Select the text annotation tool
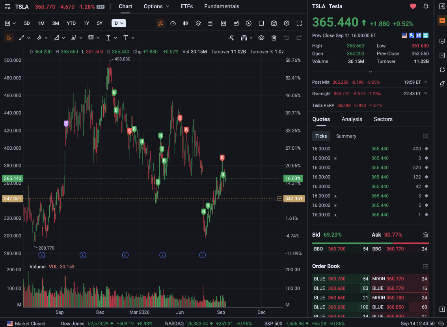 [126, 38]
